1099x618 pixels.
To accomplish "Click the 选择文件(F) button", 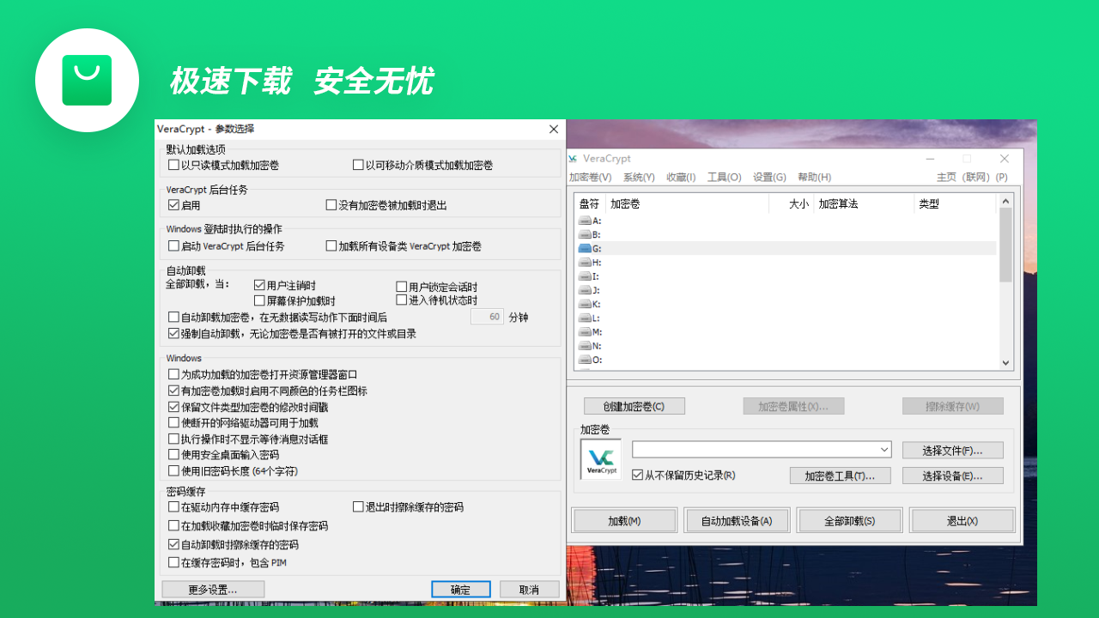I will pyautogui.click(x=952, y=449).
